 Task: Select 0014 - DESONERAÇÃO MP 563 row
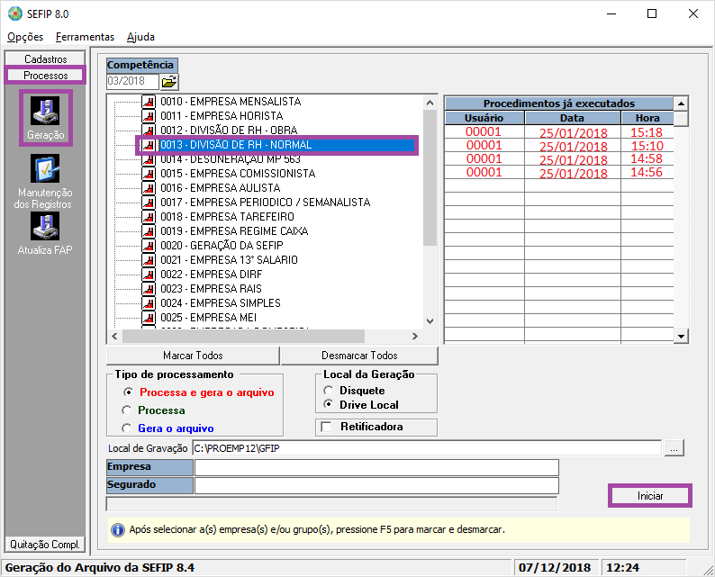(x=231, y=159)
